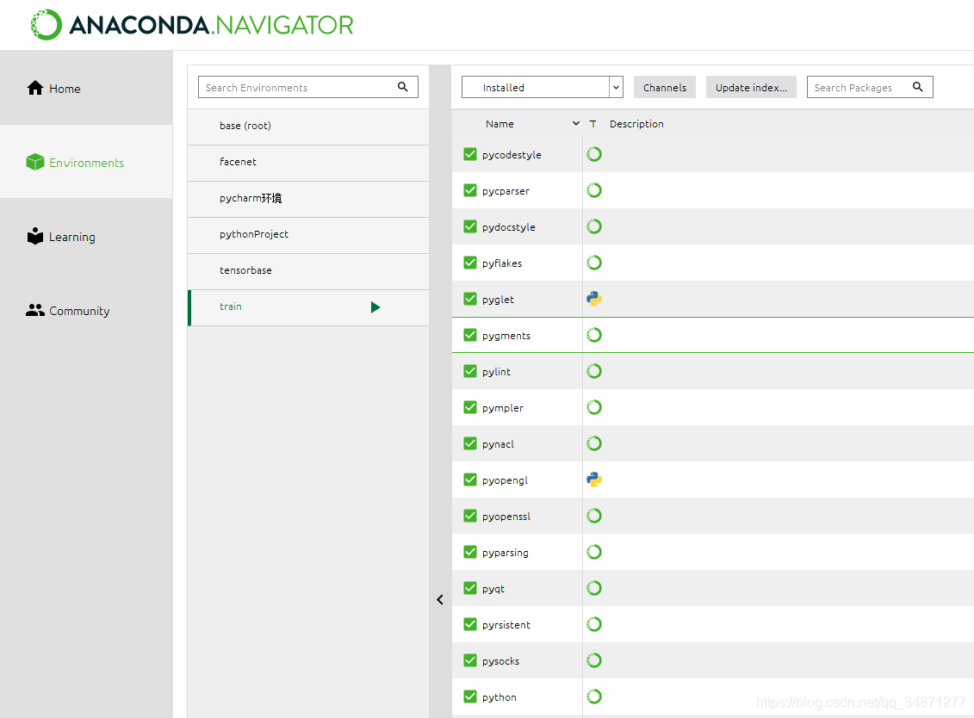Click the conda type icon for pynacl

coord(594,443)
